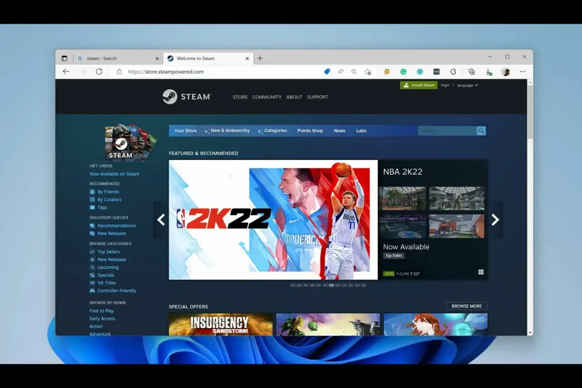Open the browser profile avatar

point(506,71)
